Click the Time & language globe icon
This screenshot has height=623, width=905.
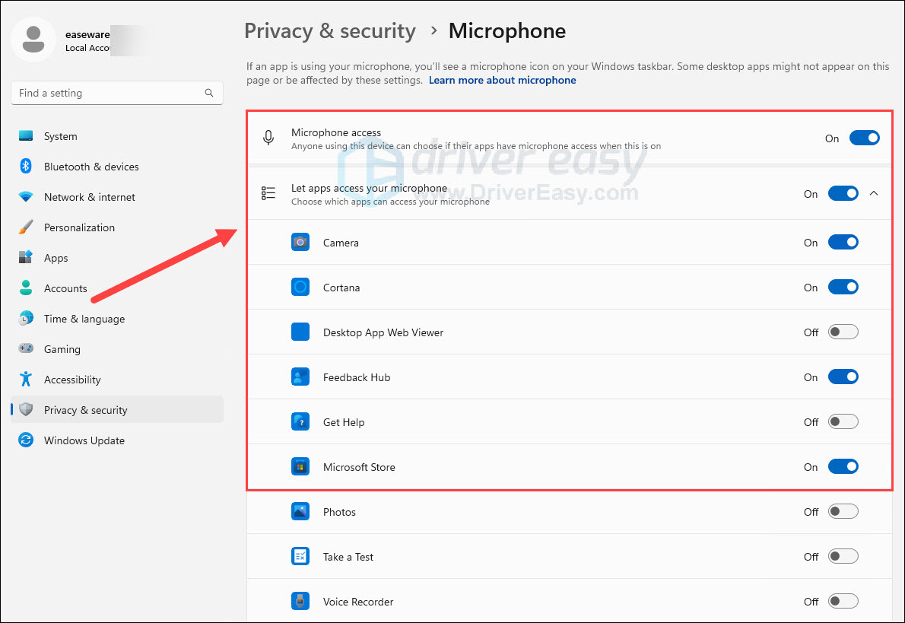[26, 318]
